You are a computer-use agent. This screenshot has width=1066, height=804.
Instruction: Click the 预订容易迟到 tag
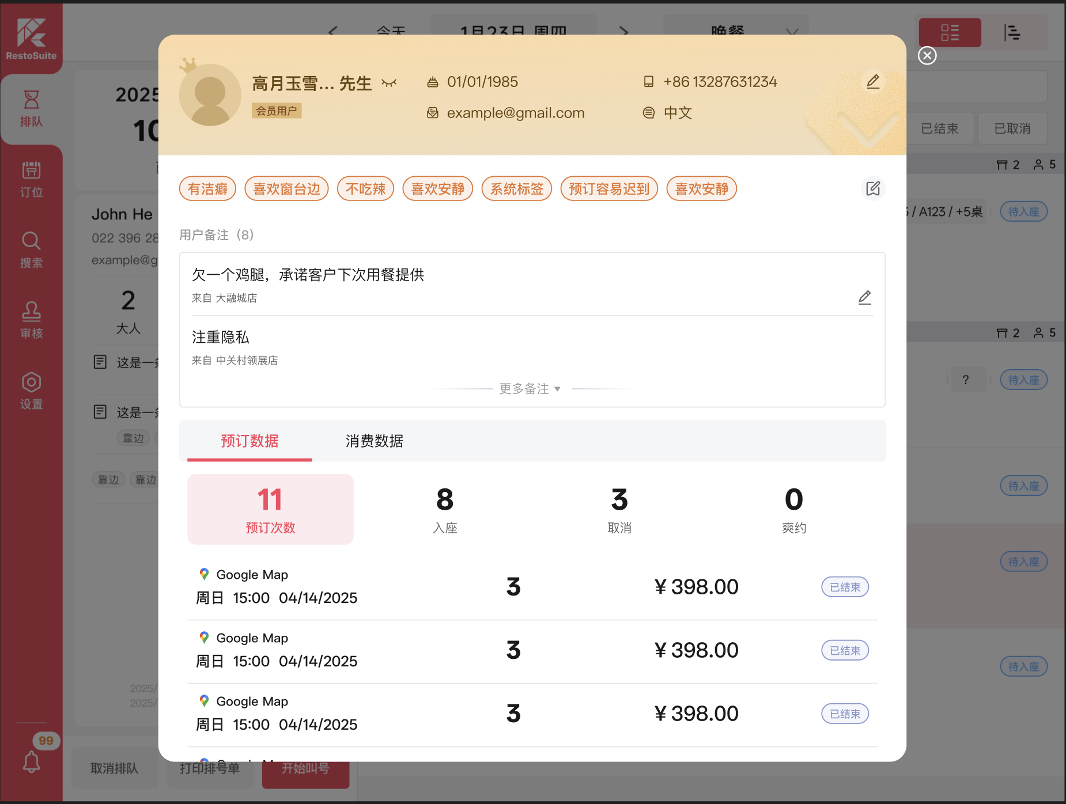[608, 189]
